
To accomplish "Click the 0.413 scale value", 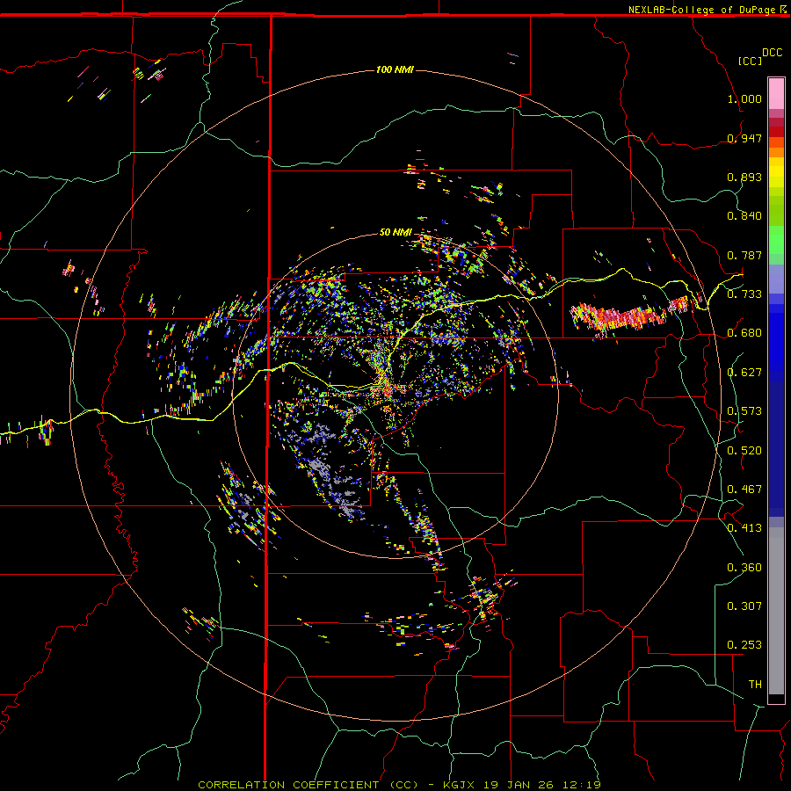I will click(744, 527).
